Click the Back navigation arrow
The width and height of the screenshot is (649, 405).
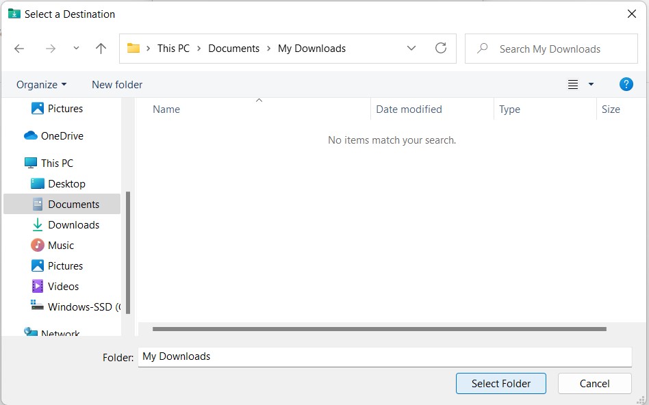(19, 49)
